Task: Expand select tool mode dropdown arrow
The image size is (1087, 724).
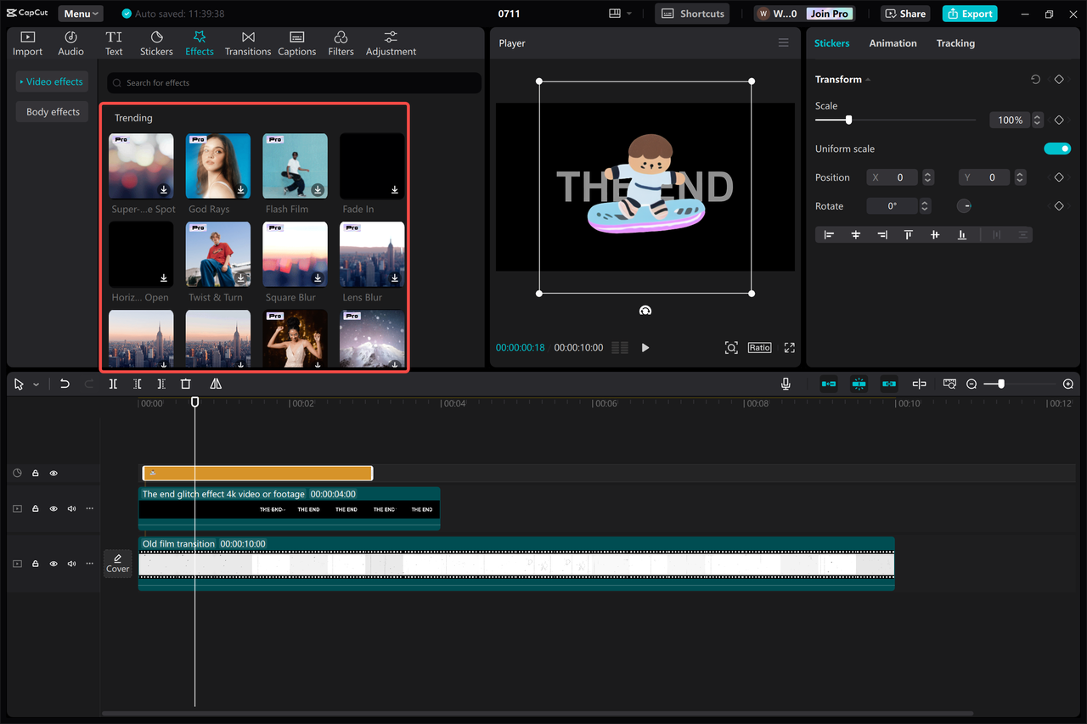Action: pos(36,384)
